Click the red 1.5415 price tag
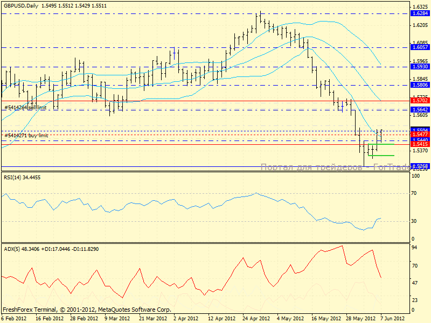431x323 pixels. pos(420,144)
